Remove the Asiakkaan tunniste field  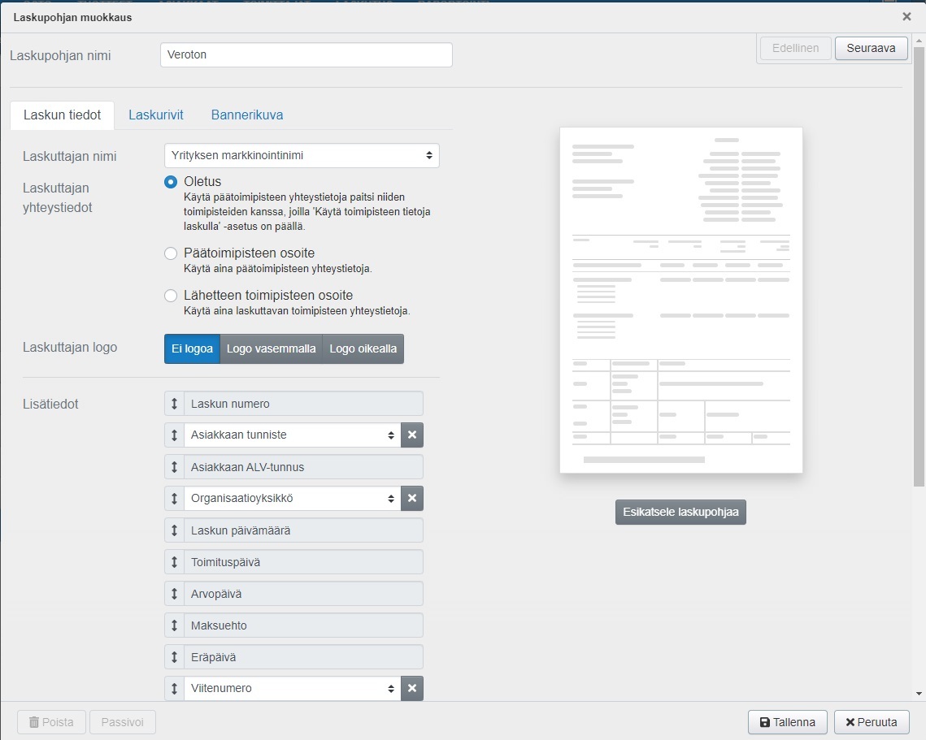[x=411, y=435]
